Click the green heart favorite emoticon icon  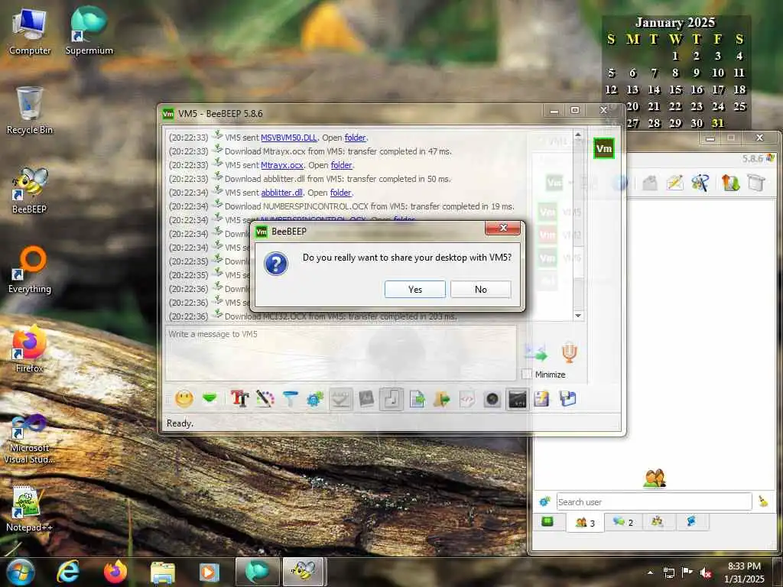coord(210,399)
